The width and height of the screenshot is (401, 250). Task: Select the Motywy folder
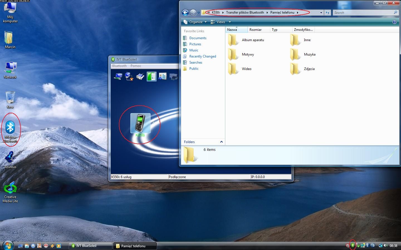pyautogui.click(x=241, y=54)
